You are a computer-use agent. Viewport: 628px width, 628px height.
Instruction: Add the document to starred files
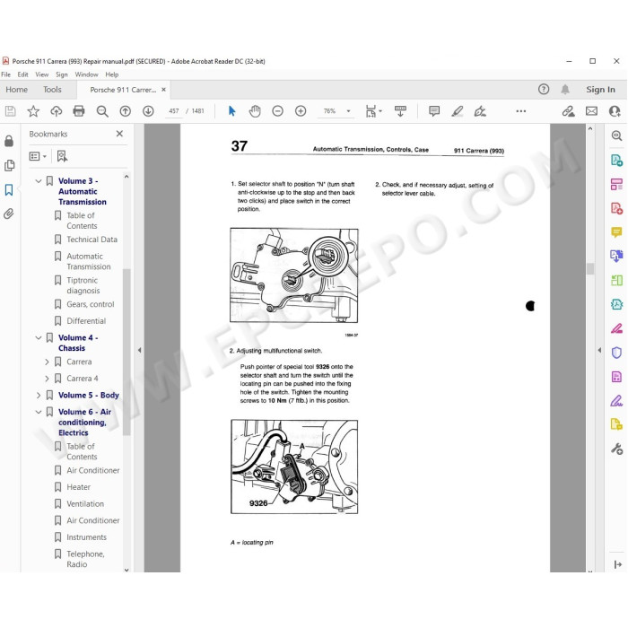coord(33,111)
